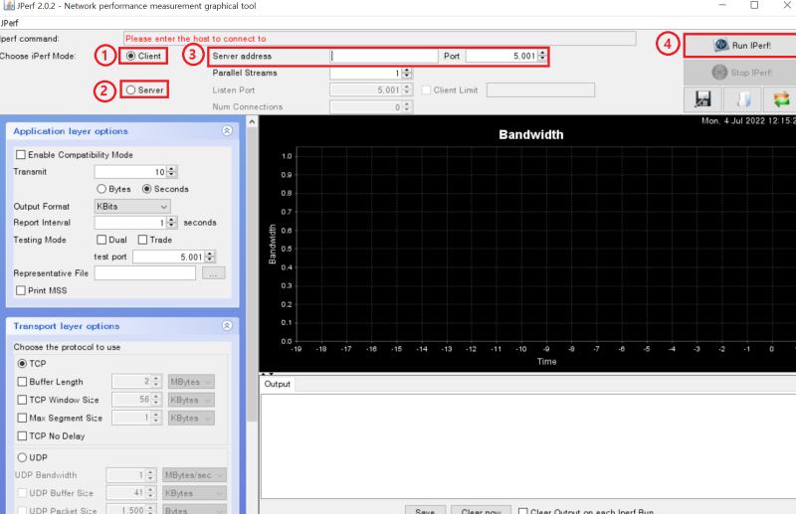Viewport: 796px width, 514px height.
Task: Collapse the Transport layer options panel
Action: tap(227, 326)
